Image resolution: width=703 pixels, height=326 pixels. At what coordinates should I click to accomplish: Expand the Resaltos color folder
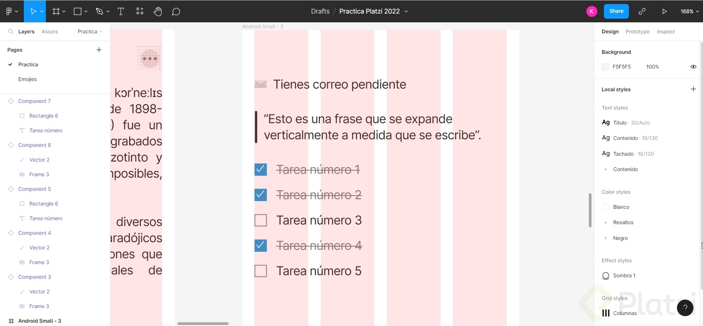pyautogui.click(x=606, y=222)
